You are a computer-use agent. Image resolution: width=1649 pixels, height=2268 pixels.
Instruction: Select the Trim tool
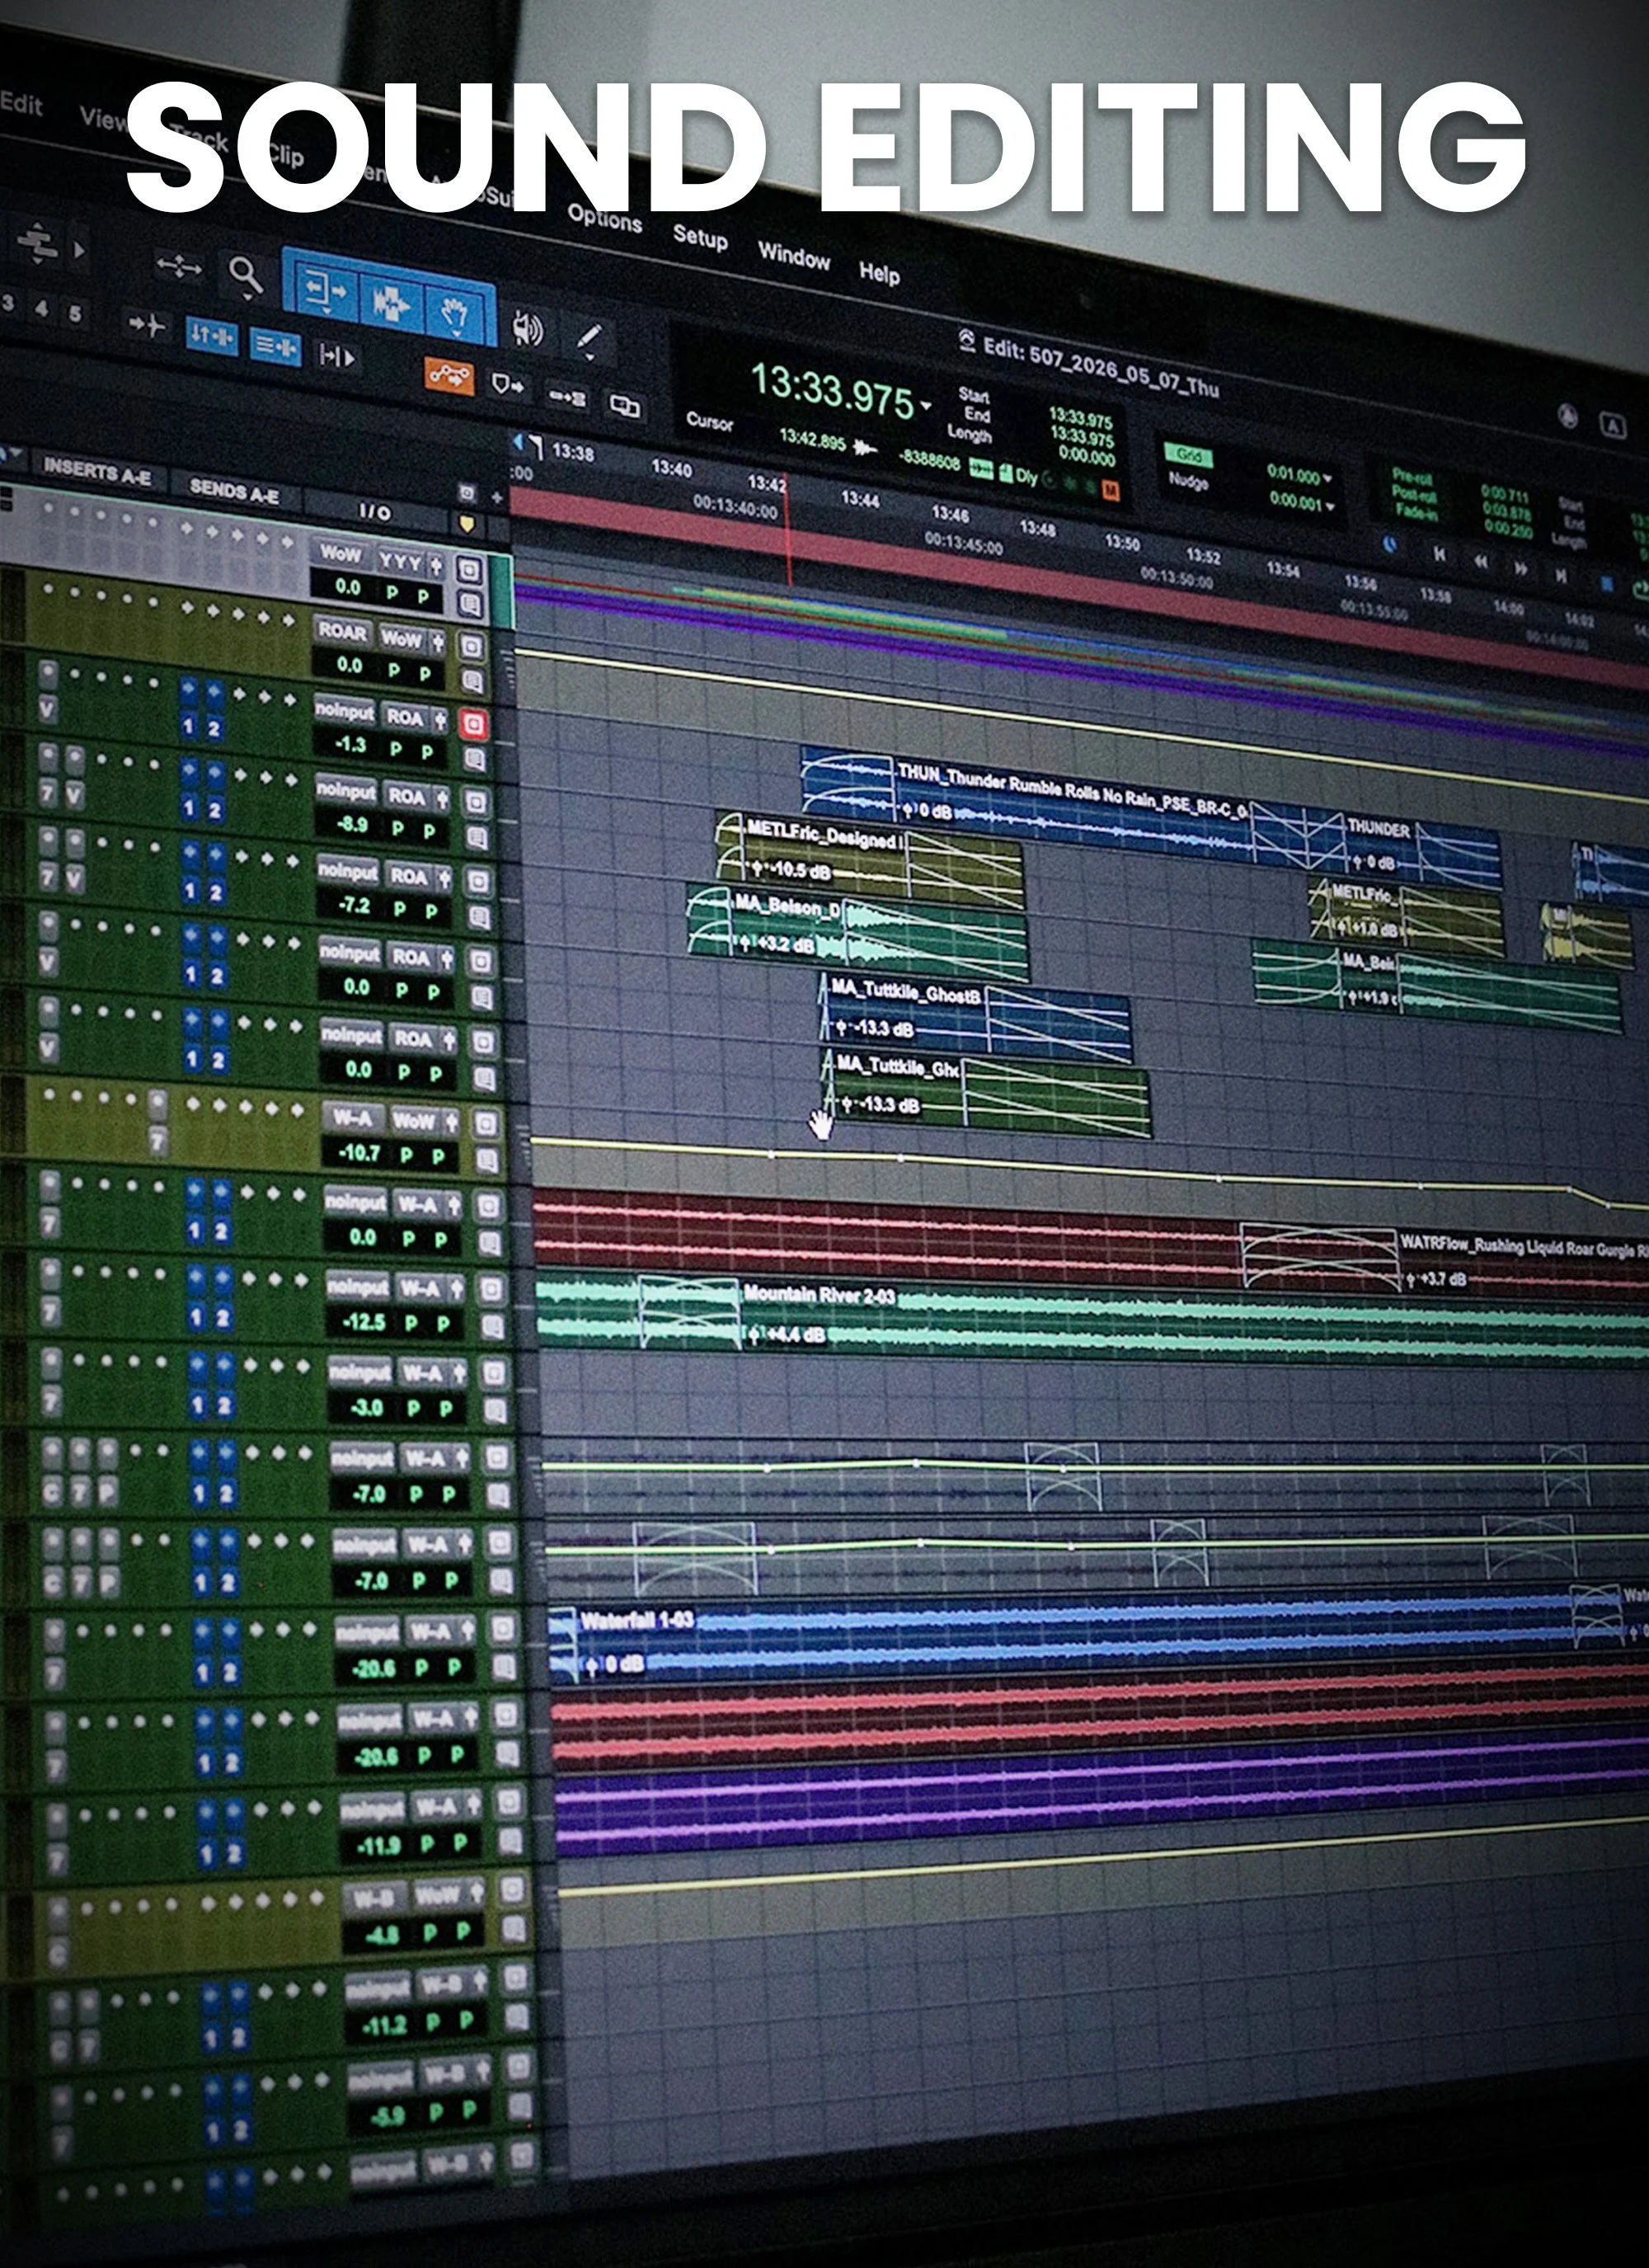click(x=324, y=291)
